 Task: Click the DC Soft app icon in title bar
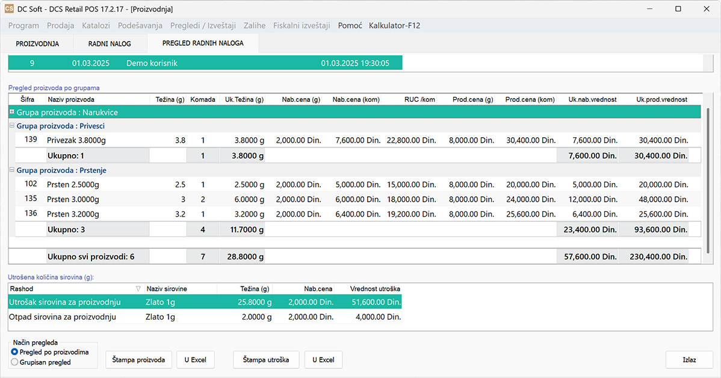tap(10, 9)
